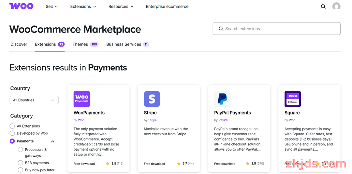The width and height of the screenshot is (352, 174).
Task: Open Woo developer link under Square
Action: (x=292, y=120)
